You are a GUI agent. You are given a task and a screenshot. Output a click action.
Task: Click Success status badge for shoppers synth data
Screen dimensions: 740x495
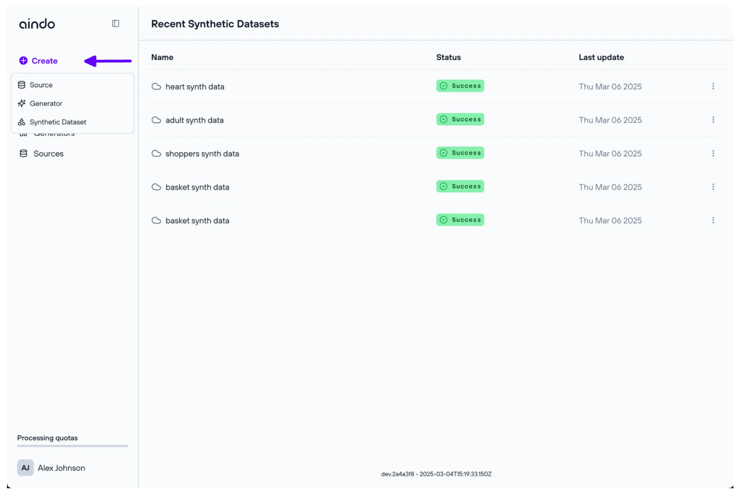point(460,153)
